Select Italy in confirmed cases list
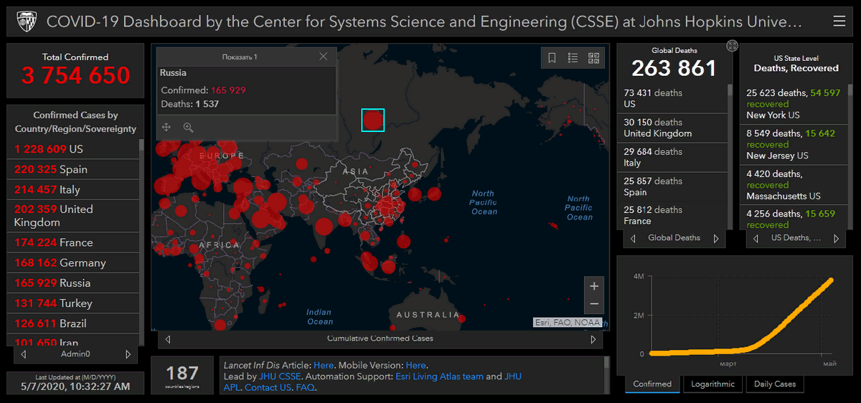This screenshot has height=403, width=861. coord(73,189)
